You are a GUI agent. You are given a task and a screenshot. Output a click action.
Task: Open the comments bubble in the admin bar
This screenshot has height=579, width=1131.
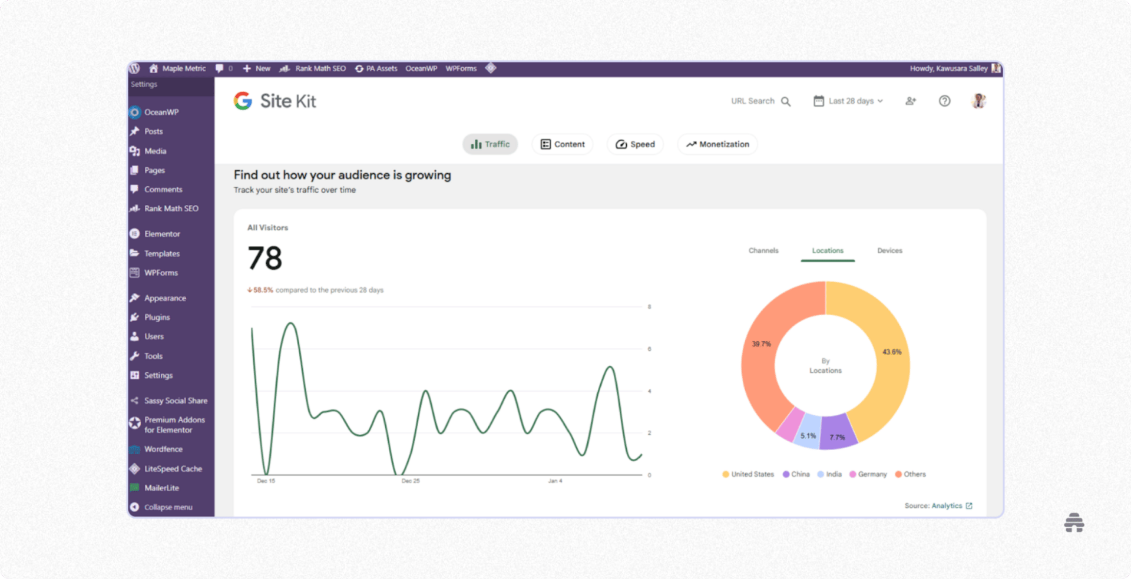(220, 68)
